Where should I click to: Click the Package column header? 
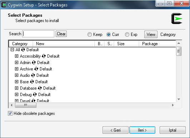click(157, 44)
